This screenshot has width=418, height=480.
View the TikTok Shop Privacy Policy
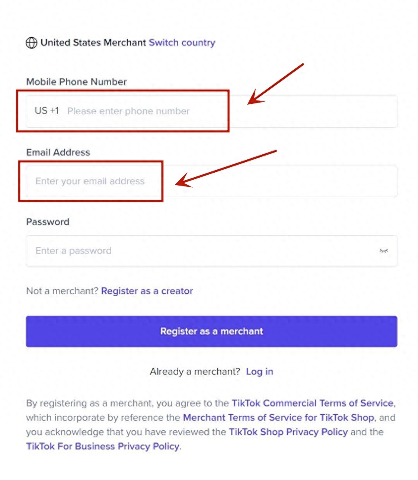pyautogui.click(x=288, y=432)
